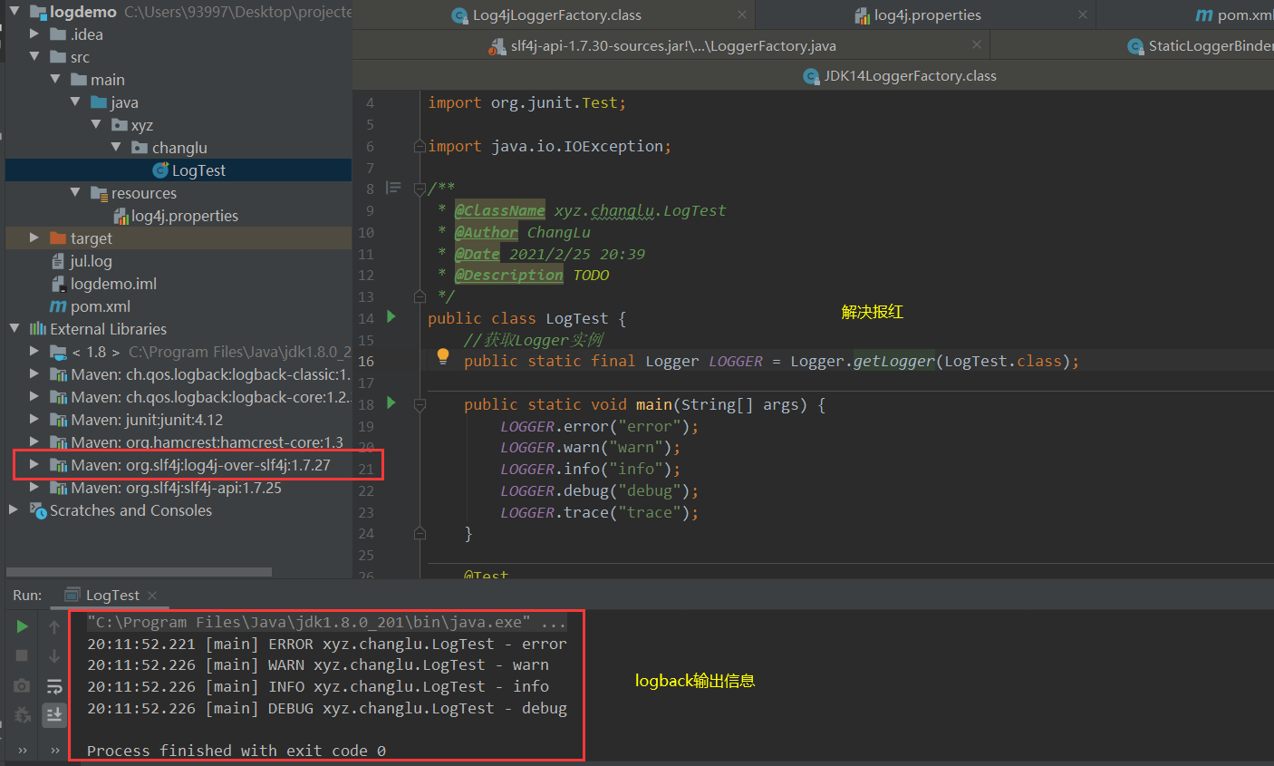Show more actions in leftmost Run toolbar column
Image resolution: width=1274 pixels, height=766 pixels.
(22, 751)
